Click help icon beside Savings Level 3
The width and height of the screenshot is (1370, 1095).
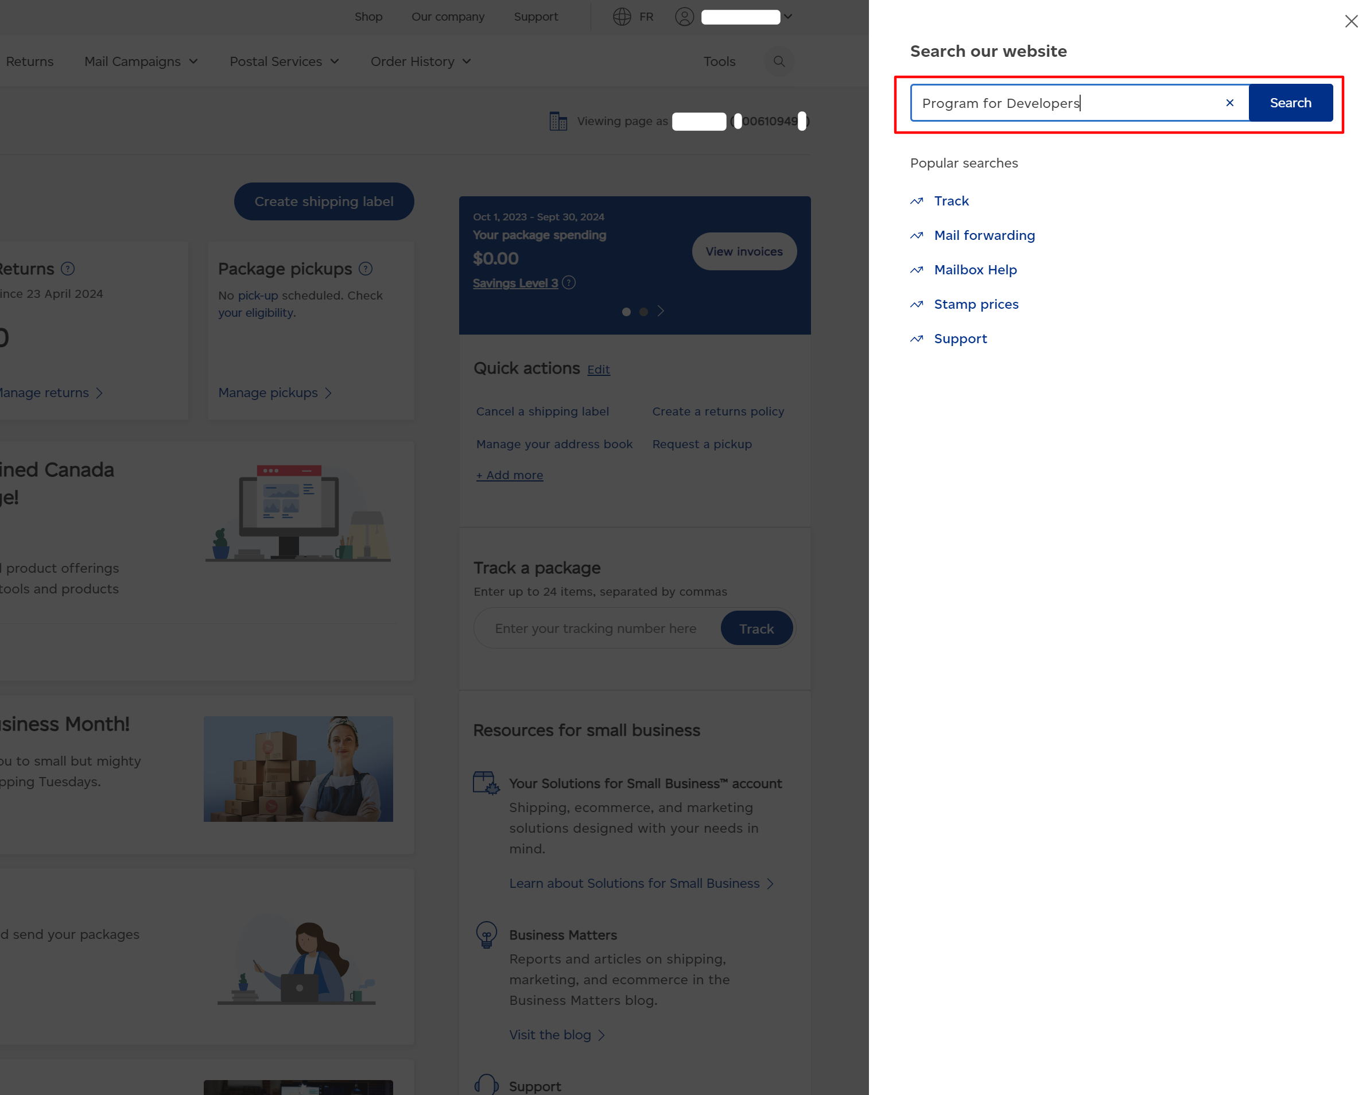[x=569, y=283]
